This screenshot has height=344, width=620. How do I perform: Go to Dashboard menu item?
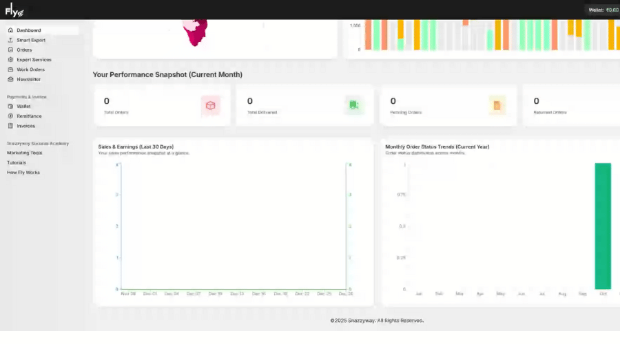(x=43, y=30)
